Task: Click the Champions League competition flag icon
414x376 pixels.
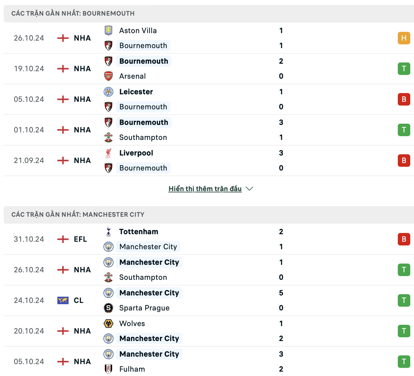Action: click(x=63, y=300)
